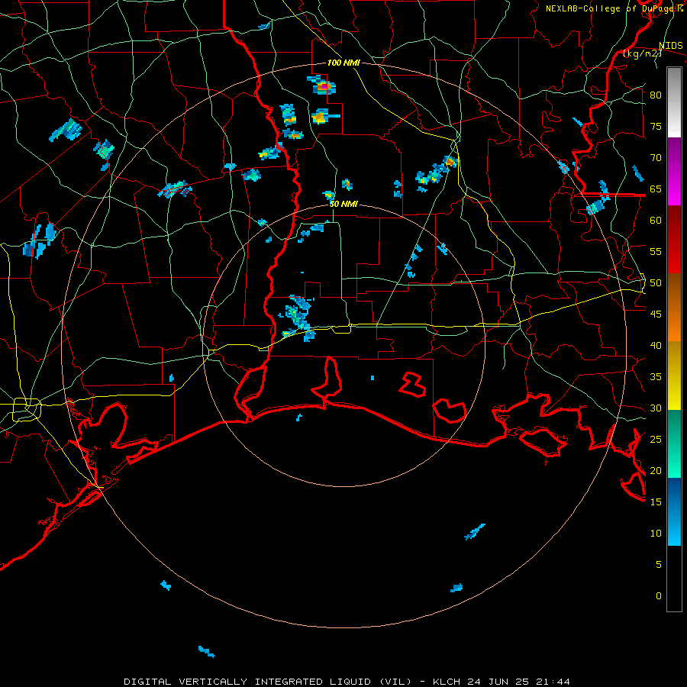Click the NIDS label above the scale
This screenshot has height=687, width=687.
tap(670, 46)
